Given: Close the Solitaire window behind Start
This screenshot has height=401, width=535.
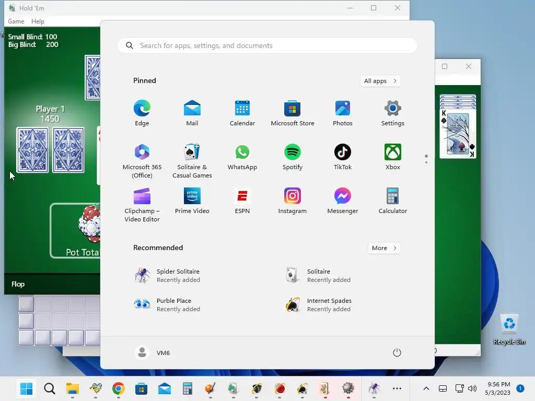Looking at the screenshot, I should point(469,66).
